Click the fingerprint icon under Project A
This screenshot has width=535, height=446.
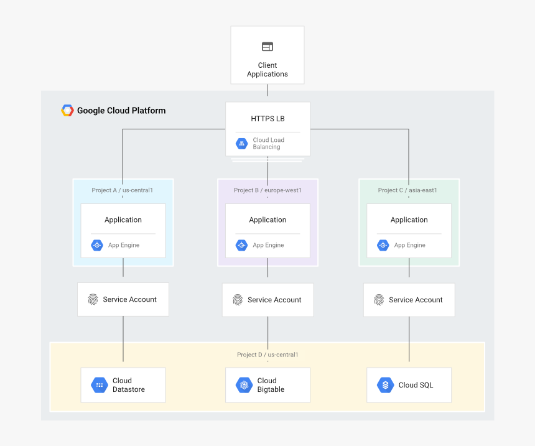click(93, 299)
